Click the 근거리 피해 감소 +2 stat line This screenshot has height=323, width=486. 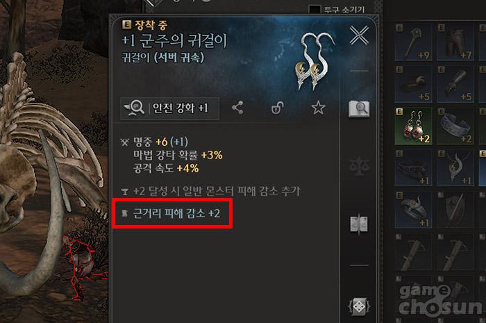(176, 213)
